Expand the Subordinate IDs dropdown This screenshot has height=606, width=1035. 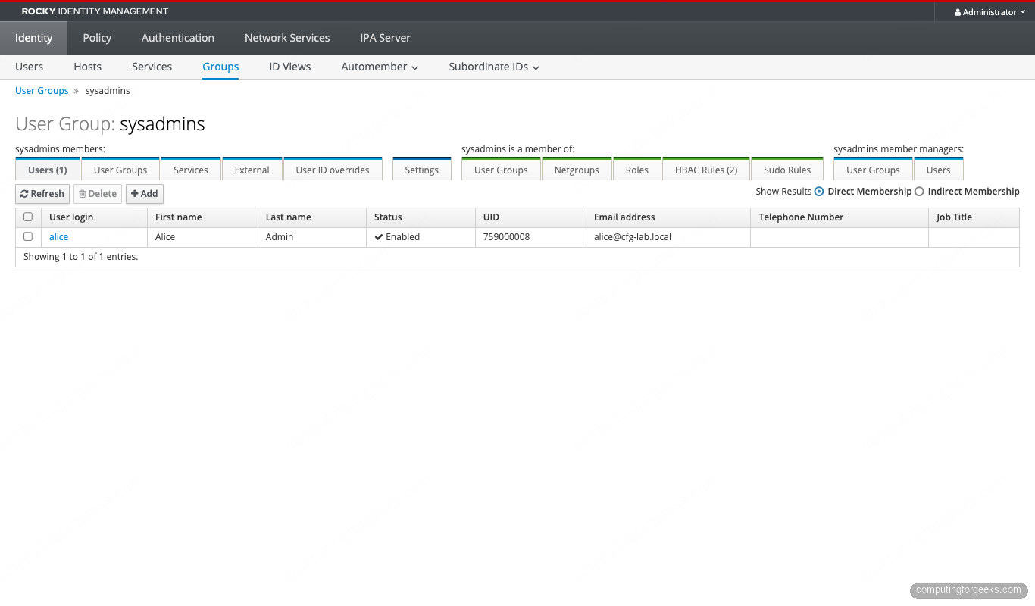[494, 67]
